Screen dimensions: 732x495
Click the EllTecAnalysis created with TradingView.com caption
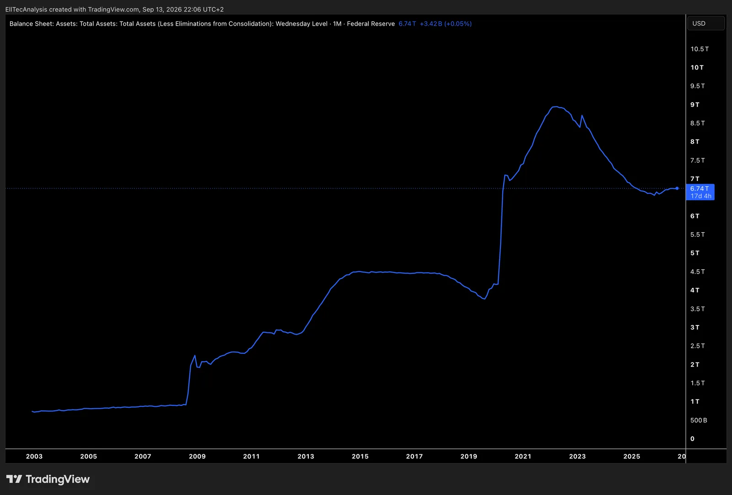pyautogui.click(x=114, y=9)
